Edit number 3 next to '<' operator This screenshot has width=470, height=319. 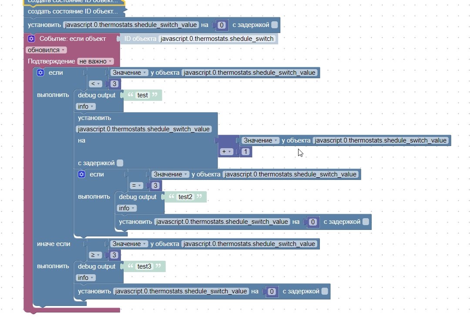tap(114, 84)
